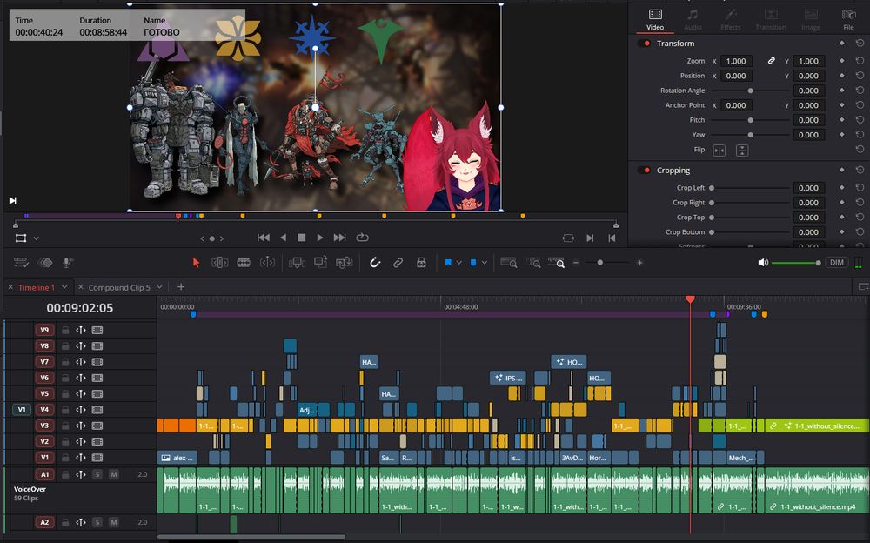
Task: Open the viewer transform overlay dropdown
Action: (36, 238)
